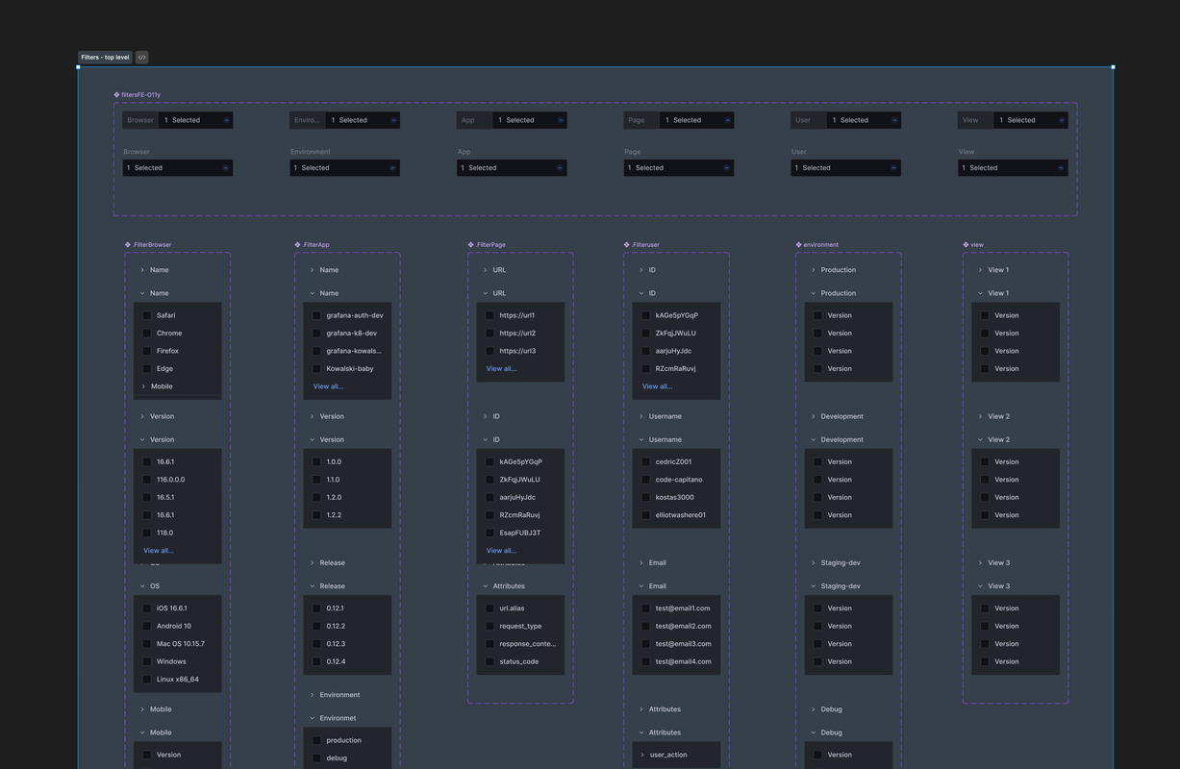Enable the 116.0.0.0 version checkbox
The width and height of the screenshot is (1180, 769).
pyautogui.click(x=147, y=480)
